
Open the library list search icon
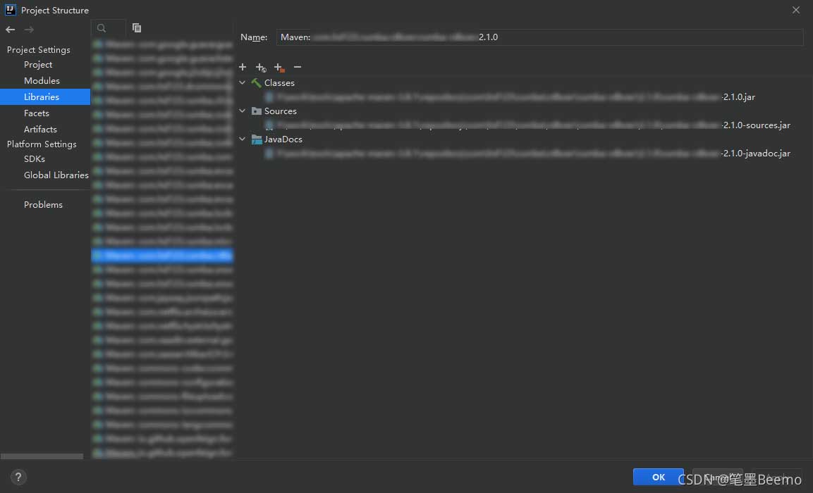point(102,28)
